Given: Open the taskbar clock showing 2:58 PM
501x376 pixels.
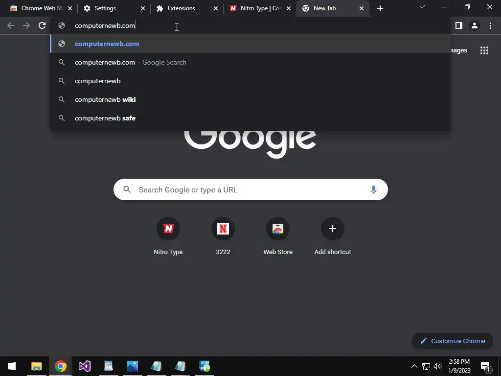Looking at the screenshot, I should [x=459, y=366].
